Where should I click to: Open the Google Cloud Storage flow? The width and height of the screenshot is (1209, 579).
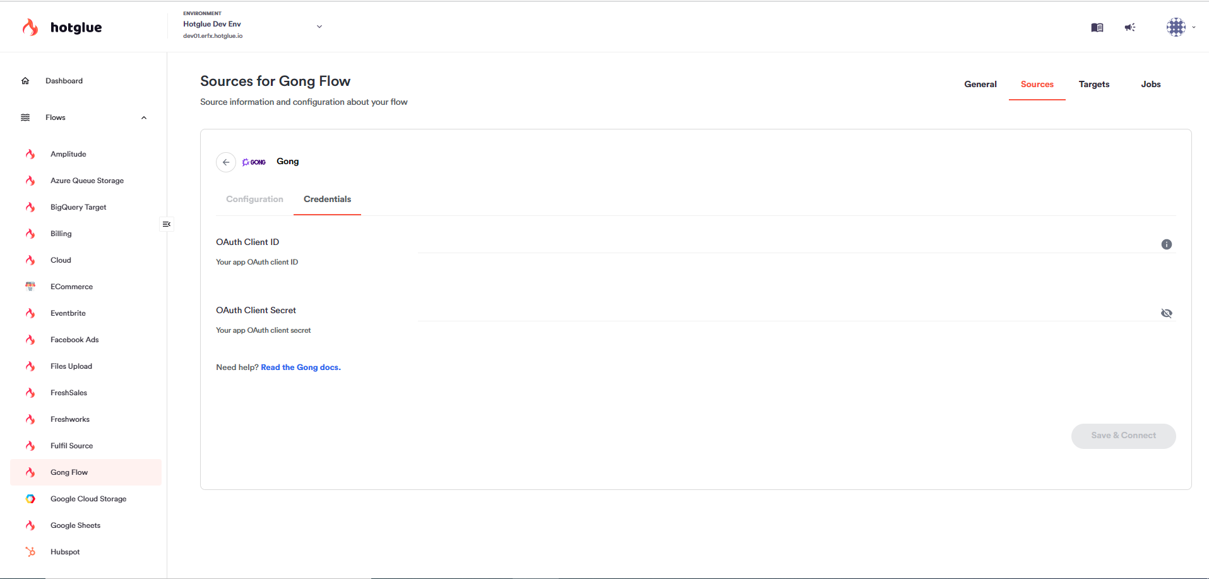click(88, 499)
